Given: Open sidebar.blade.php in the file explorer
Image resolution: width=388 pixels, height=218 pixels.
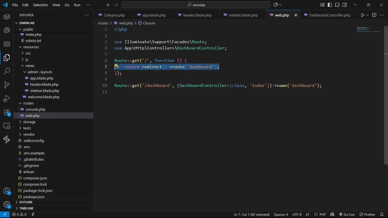Looking at the screenshot, I should 44,91.
